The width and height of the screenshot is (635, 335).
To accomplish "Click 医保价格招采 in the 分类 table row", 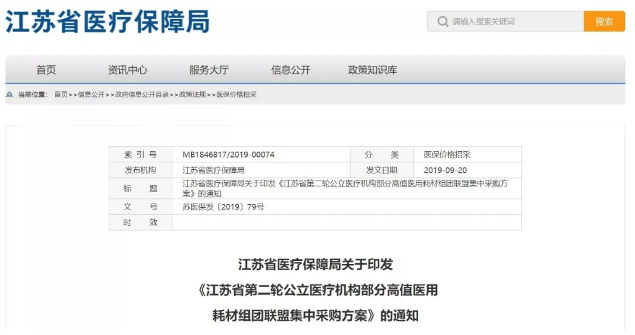I will click(x=447, y=155).
